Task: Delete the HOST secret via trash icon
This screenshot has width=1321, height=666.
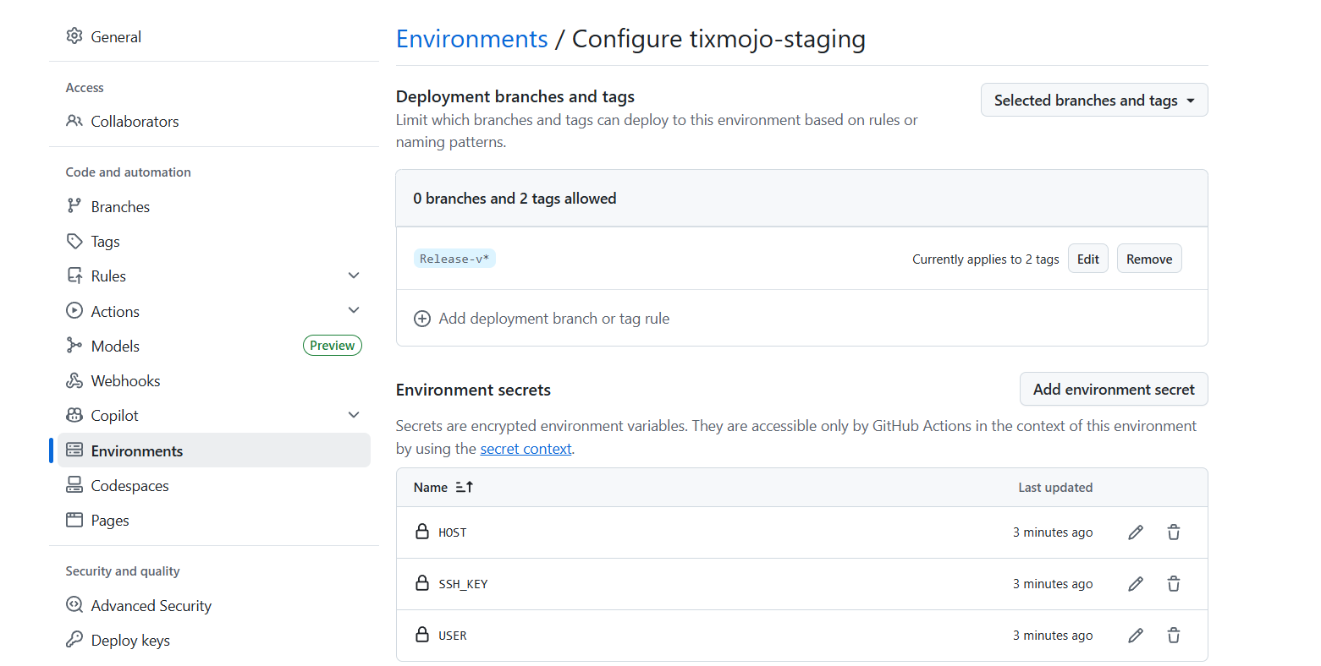Action: pyautogui.click(x=1174, y=532)
